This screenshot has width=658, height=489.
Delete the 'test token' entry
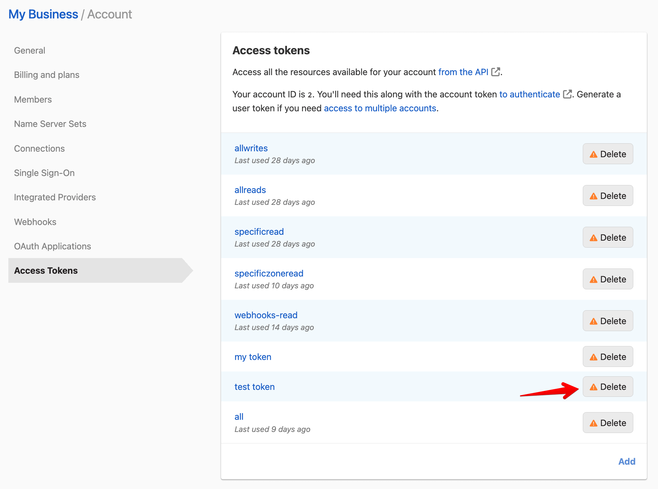(x=608, y=387)
